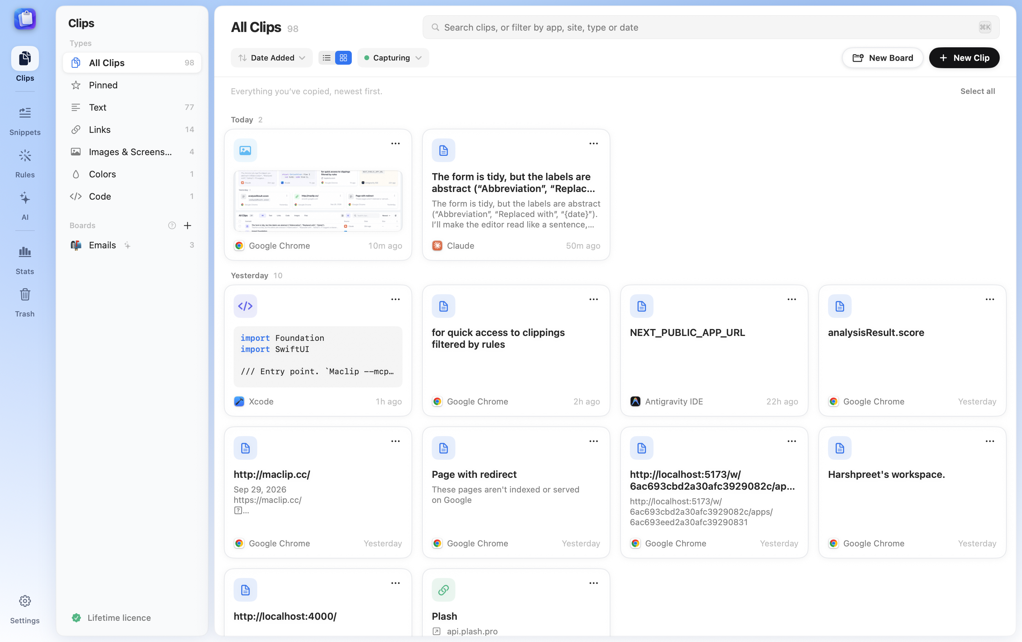Viewport: 1022px width, 642px height.
Task: Click the Boards help question-mark icon
Action: click(x=172, y=225)
